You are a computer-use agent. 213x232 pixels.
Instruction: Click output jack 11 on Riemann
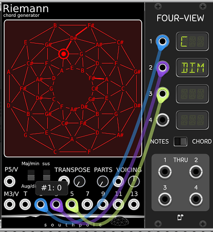118,204
